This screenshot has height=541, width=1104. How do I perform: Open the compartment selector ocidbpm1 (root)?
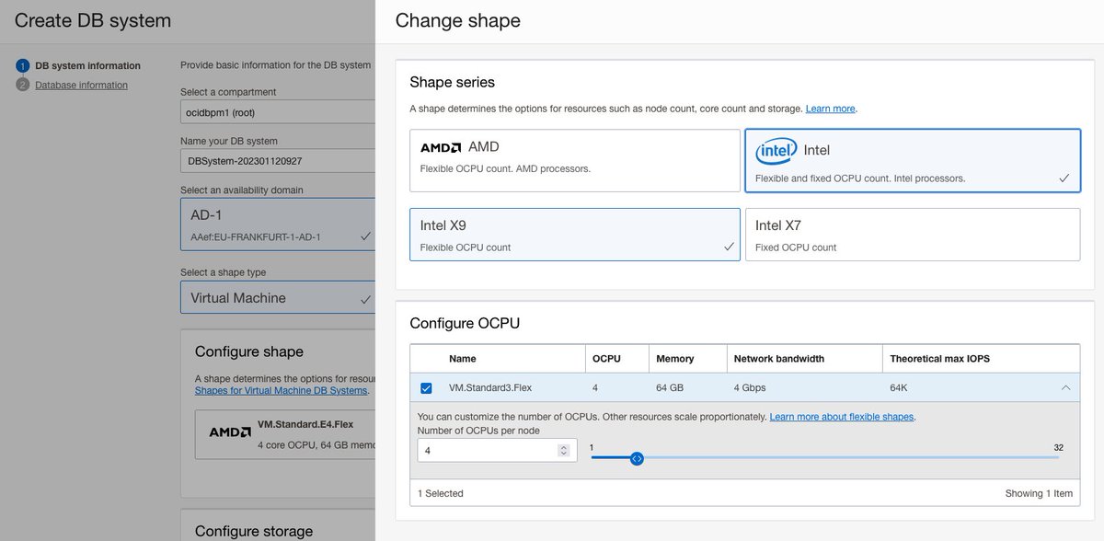pos(278,112)
